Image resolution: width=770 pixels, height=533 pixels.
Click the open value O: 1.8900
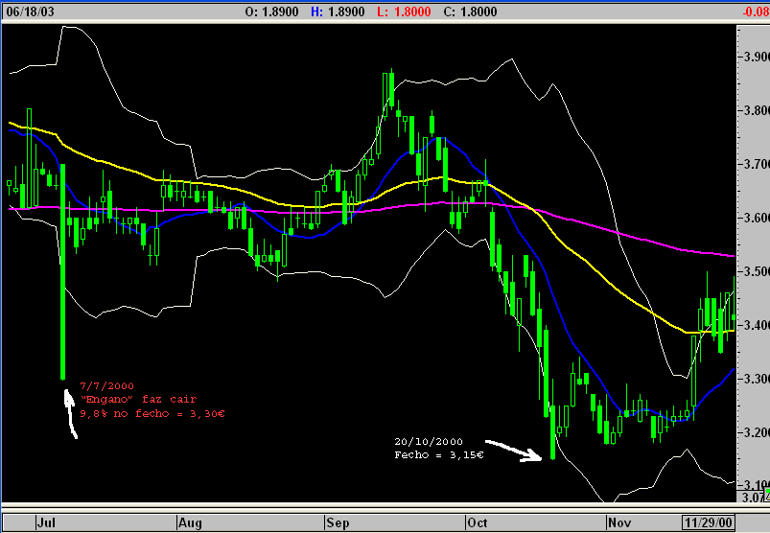point(271,12)
